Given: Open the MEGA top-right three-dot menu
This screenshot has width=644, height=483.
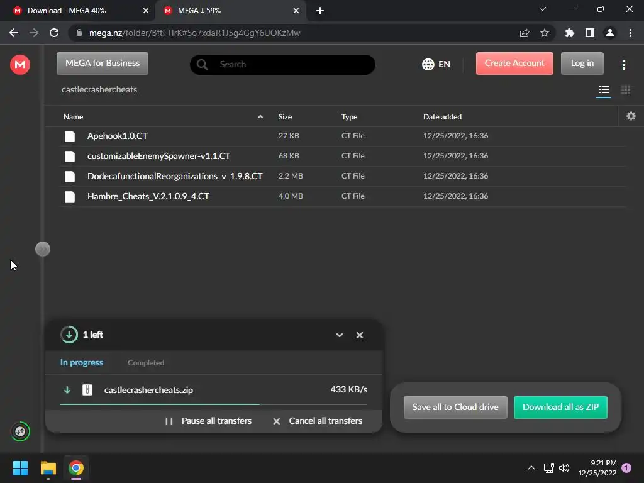Looking at the screenshot, I should [623, 65].
